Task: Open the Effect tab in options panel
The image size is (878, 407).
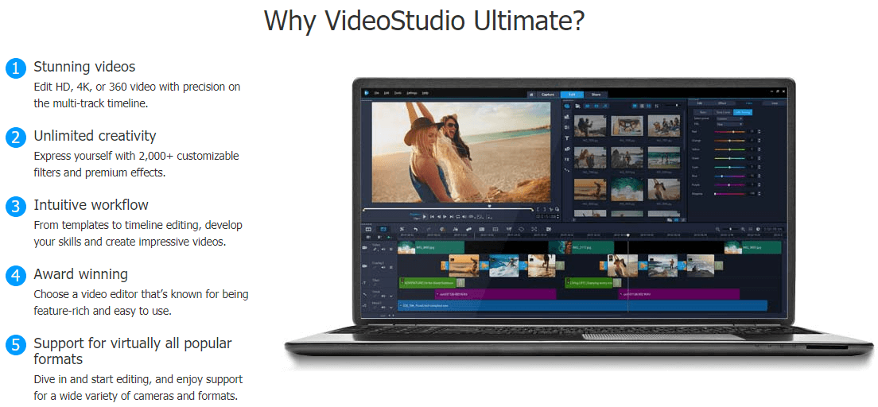Action: [722, 103]
